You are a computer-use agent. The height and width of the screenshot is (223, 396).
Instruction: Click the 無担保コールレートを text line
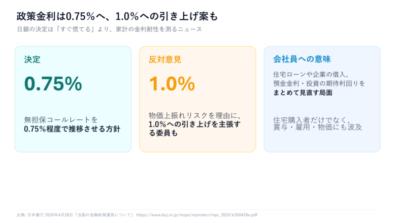point(61,120)
